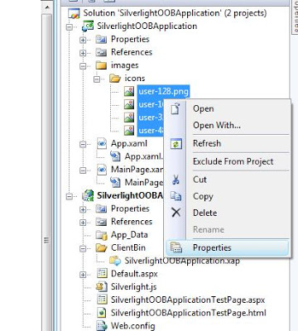Click Refresh in the context menu

click(207, 143)
